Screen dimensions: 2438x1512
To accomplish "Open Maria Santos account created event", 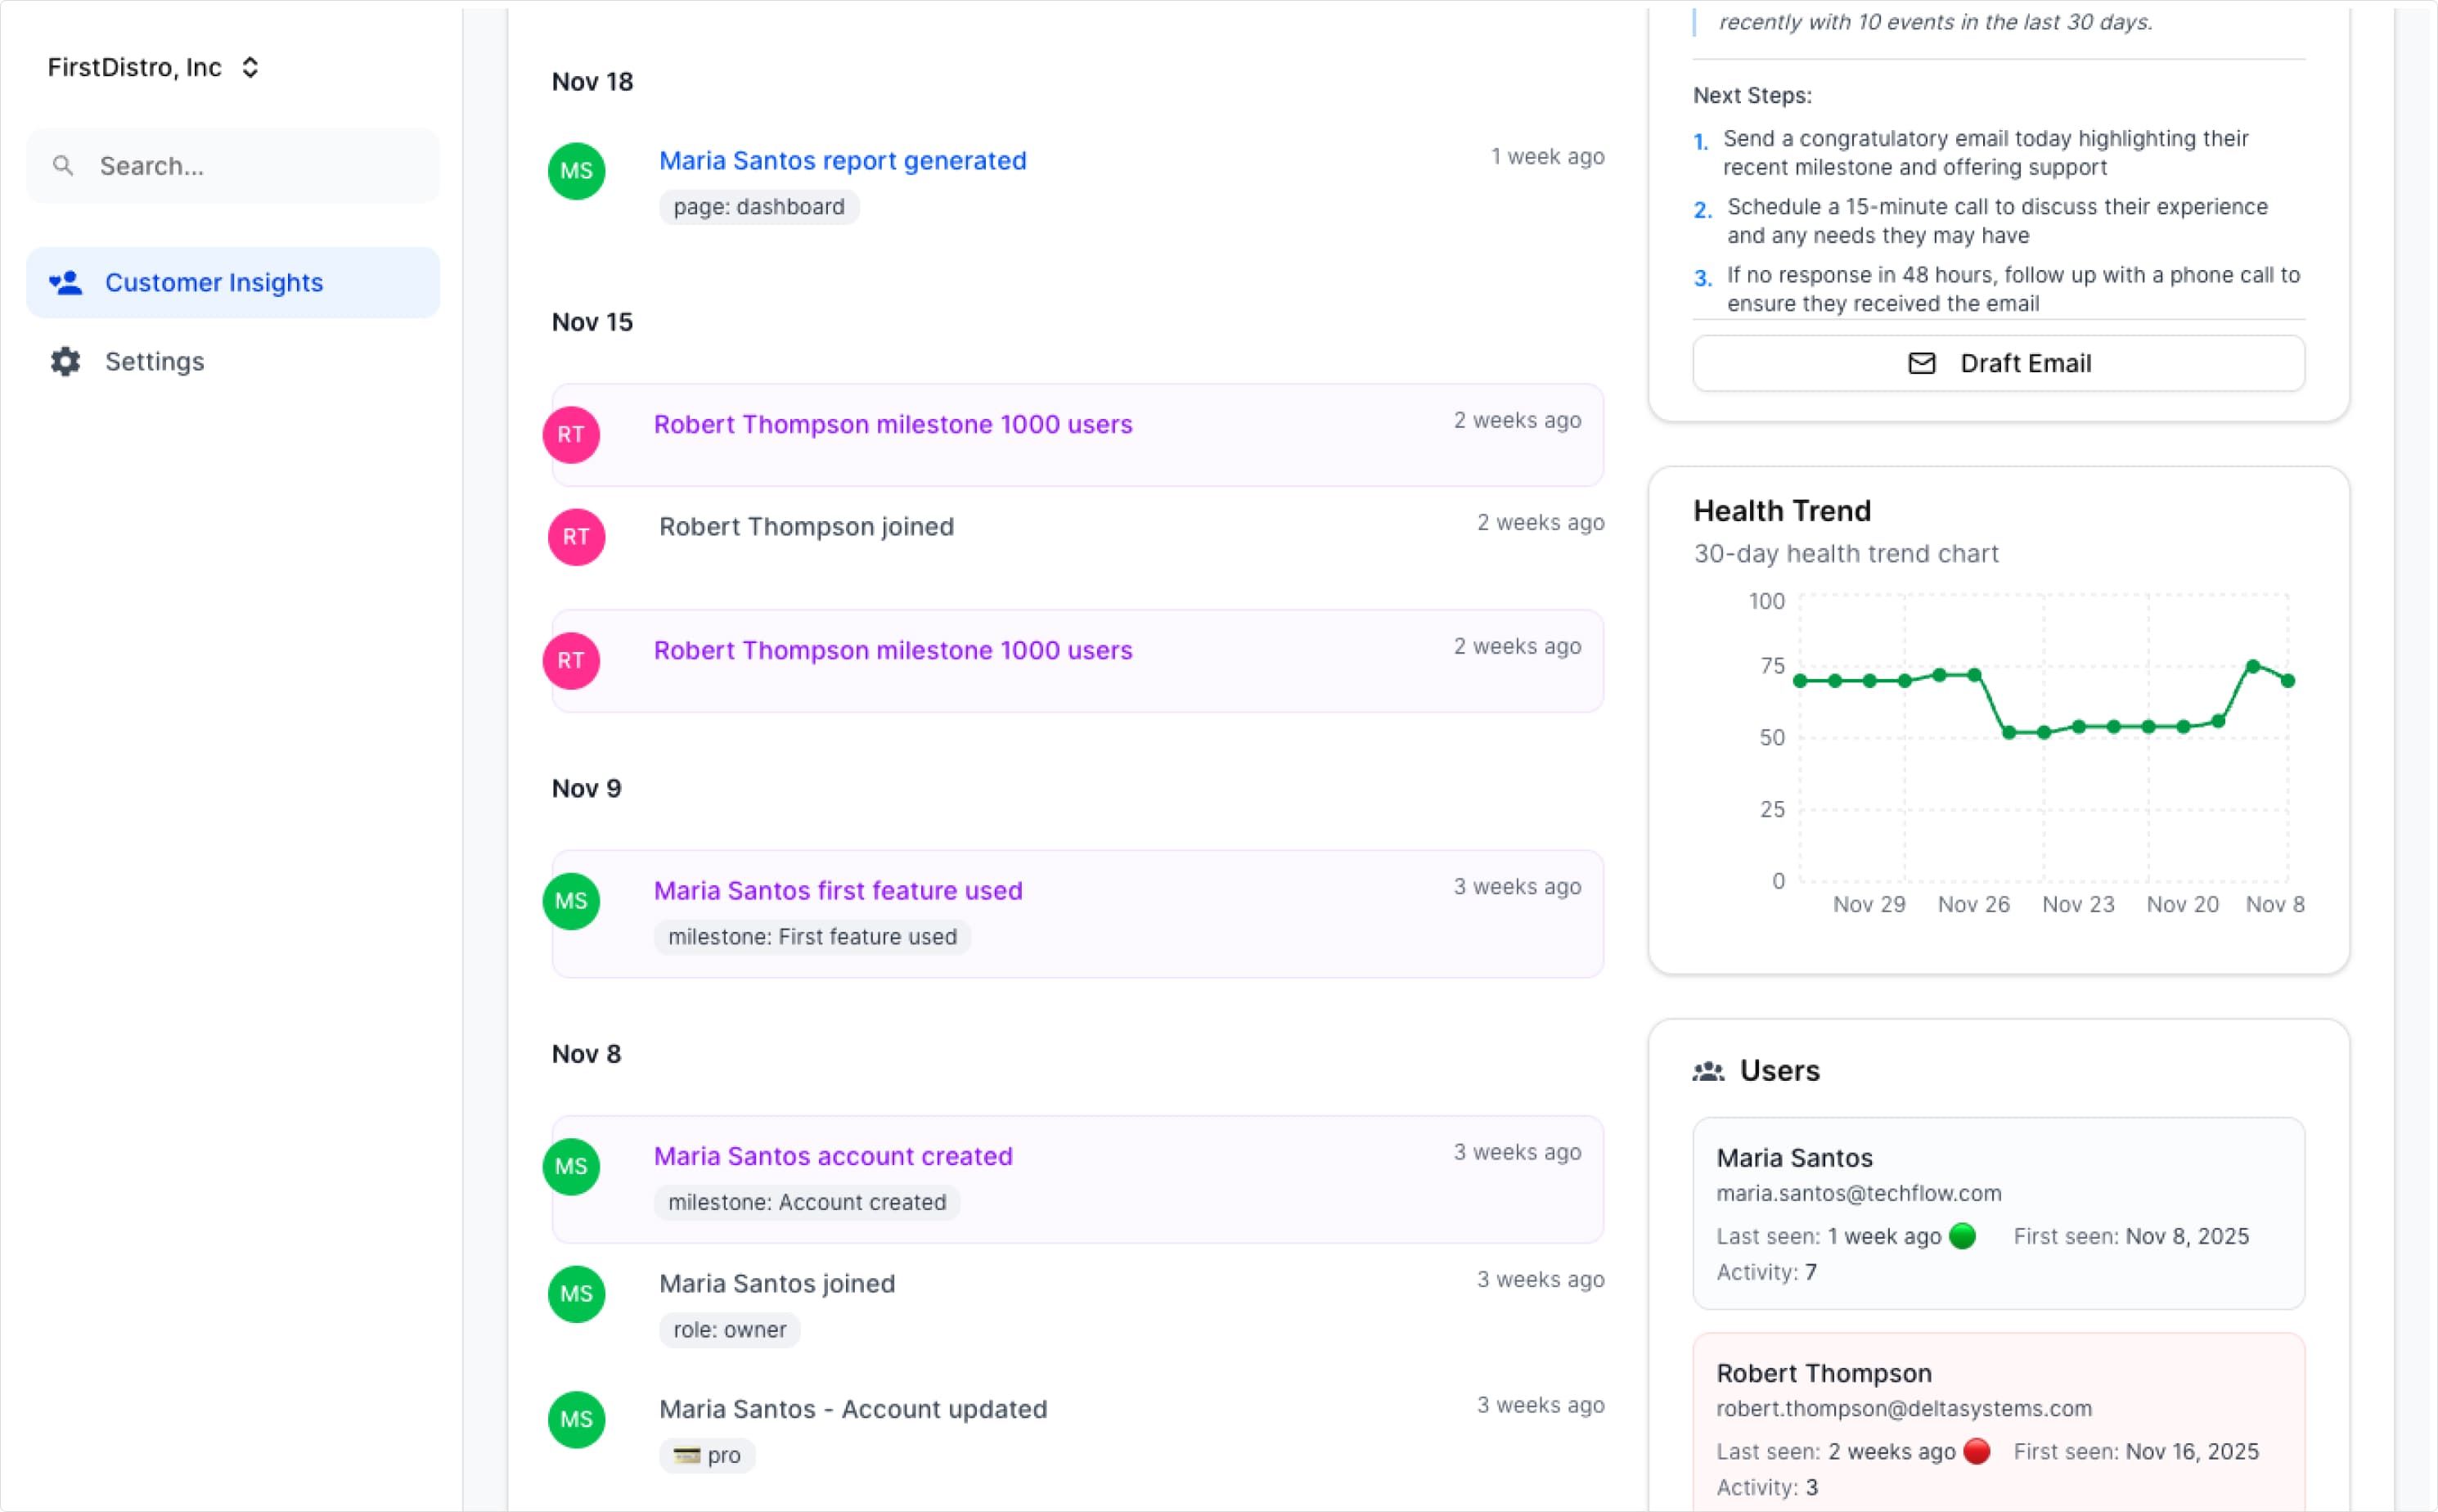I will 832,1156.
